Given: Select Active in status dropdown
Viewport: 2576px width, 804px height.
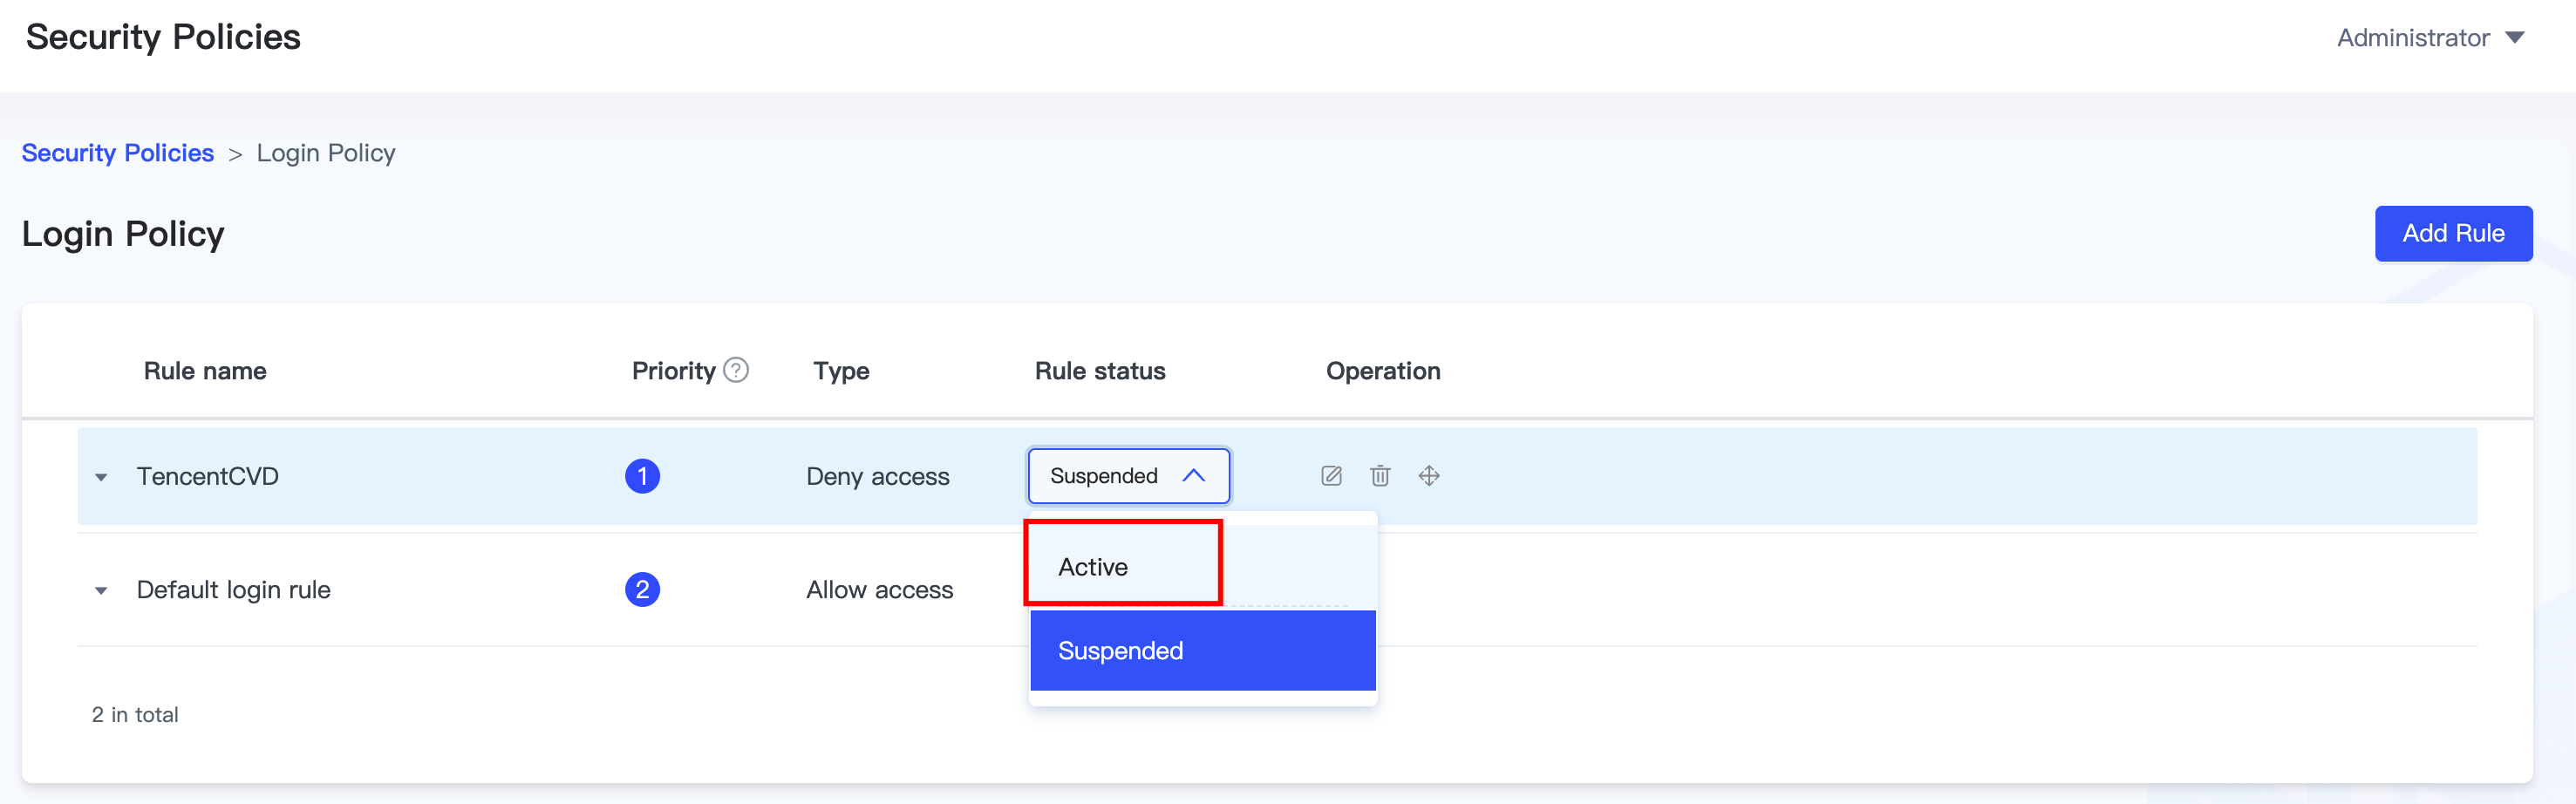Looking at the screenshot, I should pos(1093,567).
